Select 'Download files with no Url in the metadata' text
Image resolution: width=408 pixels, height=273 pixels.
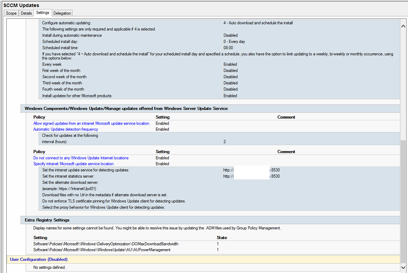pos(105,195)
